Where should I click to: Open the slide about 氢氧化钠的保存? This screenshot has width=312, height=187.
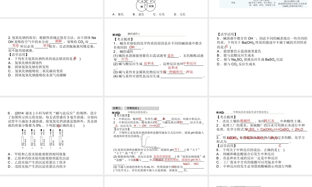click(x=51, y=57)
